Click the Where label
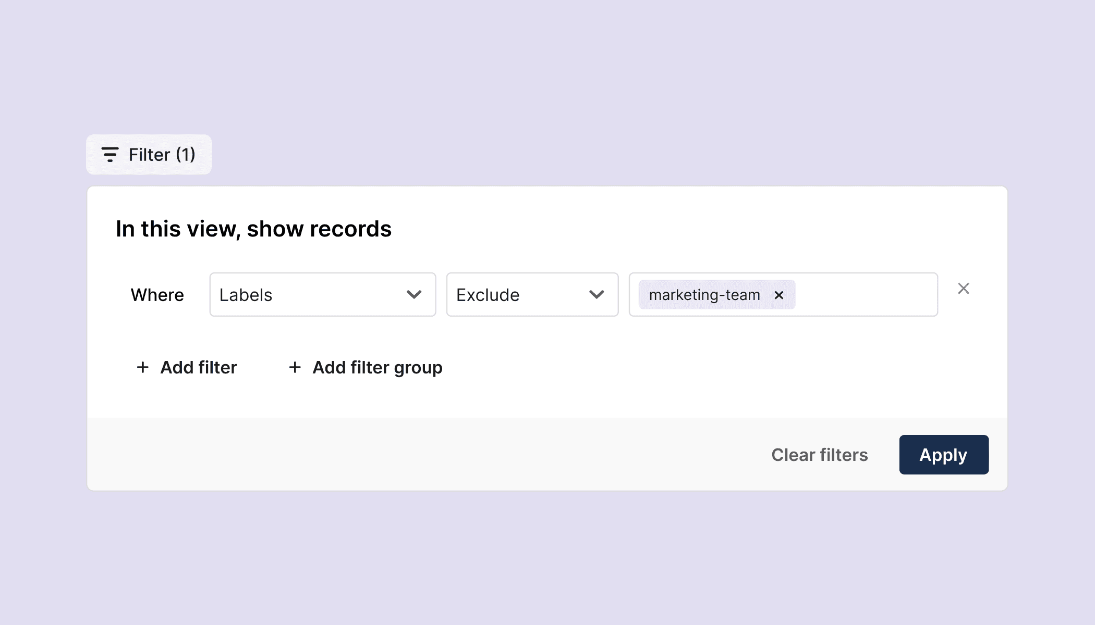This screenshot has width=1095, height=625. 157,295
